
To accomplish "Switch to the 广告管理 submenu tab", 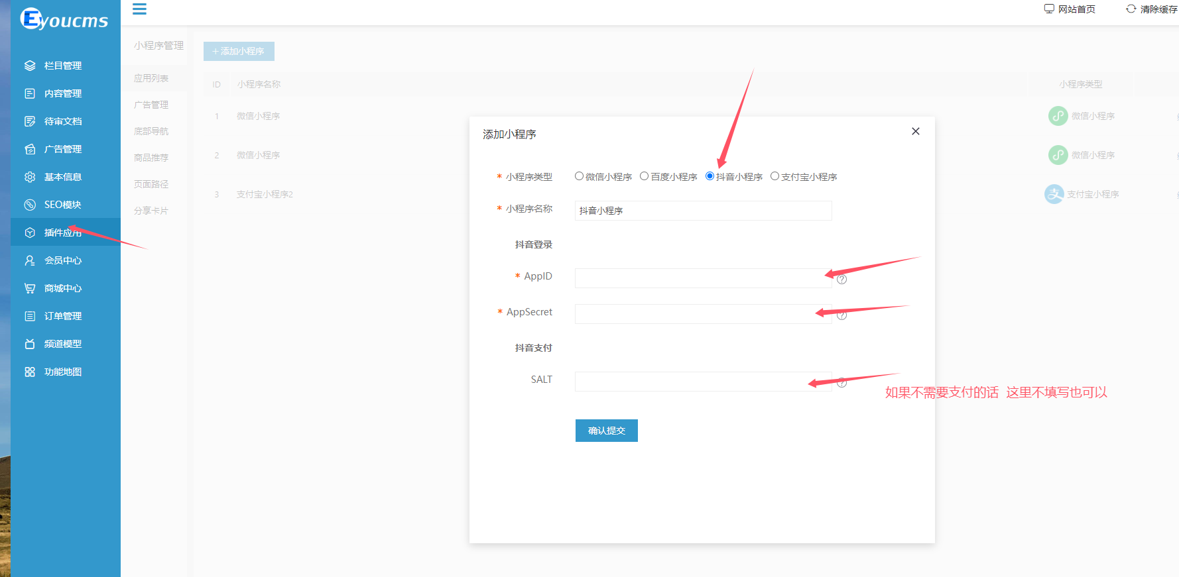I will (x=151, y=105).
